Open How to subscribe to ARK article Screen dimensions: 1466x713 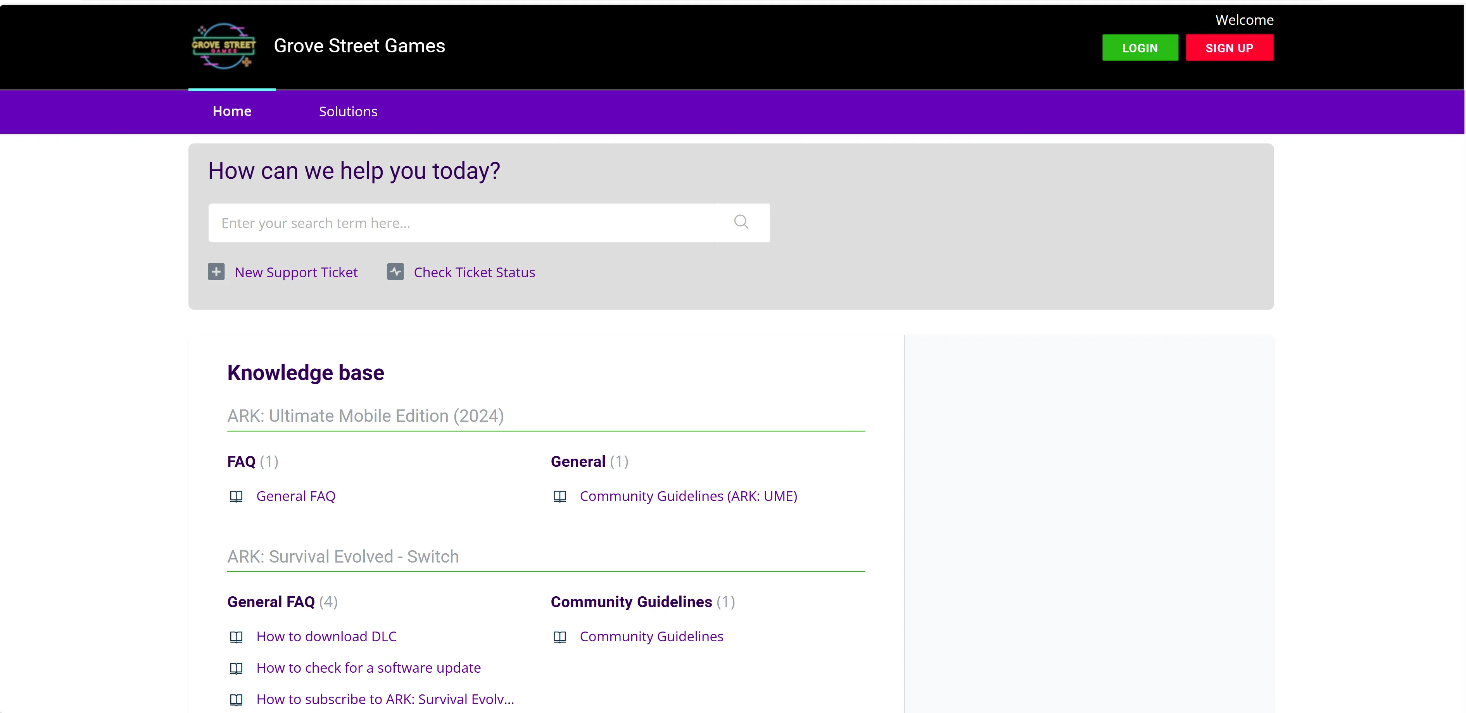pos(385,699)
